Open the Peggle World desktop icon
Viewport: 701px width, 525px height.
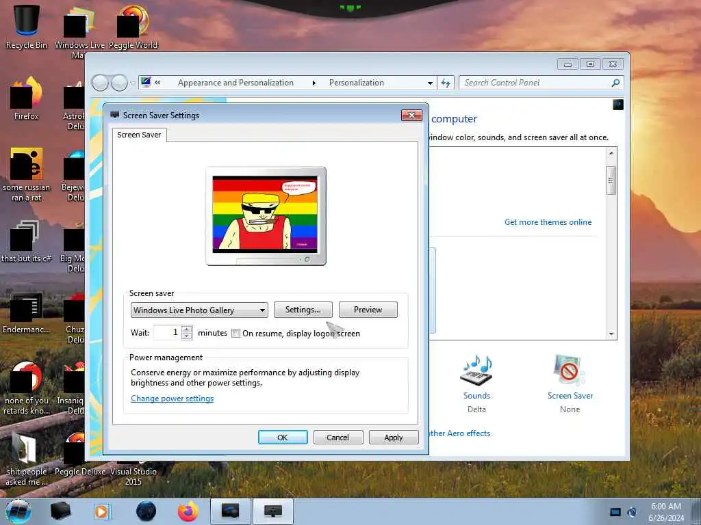pos(133,27)
